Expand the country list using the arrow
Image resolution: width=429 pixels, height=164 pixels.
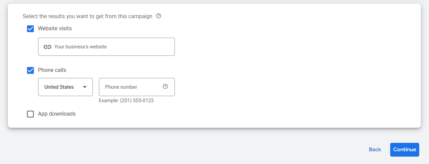pyautogui.click(x=85, y=87)
